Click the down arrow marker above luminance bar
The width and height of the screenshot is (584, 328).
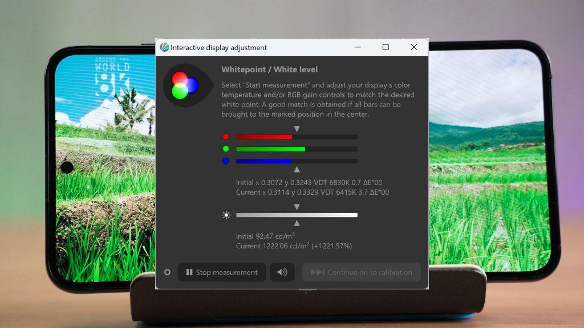pos(297,207)
